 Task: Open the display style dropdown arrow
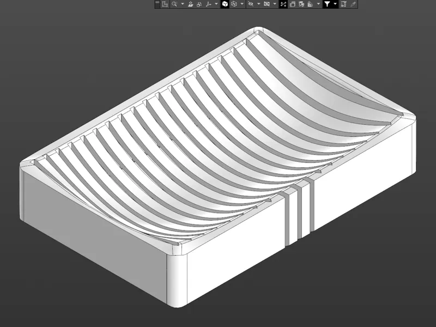[242, 4]
